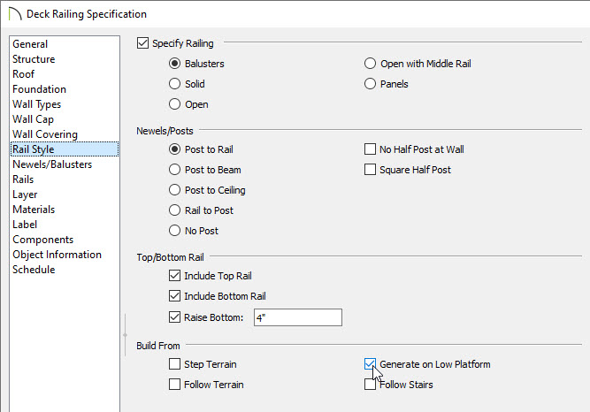Disable Include Bottom Rail checkbox
Viewport: 590px width, 412px height.
coord(174,295)
